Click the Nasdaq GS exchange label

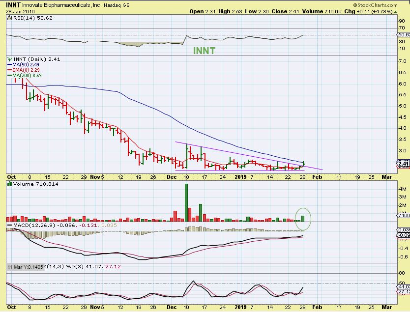click(x=117, y=5)
